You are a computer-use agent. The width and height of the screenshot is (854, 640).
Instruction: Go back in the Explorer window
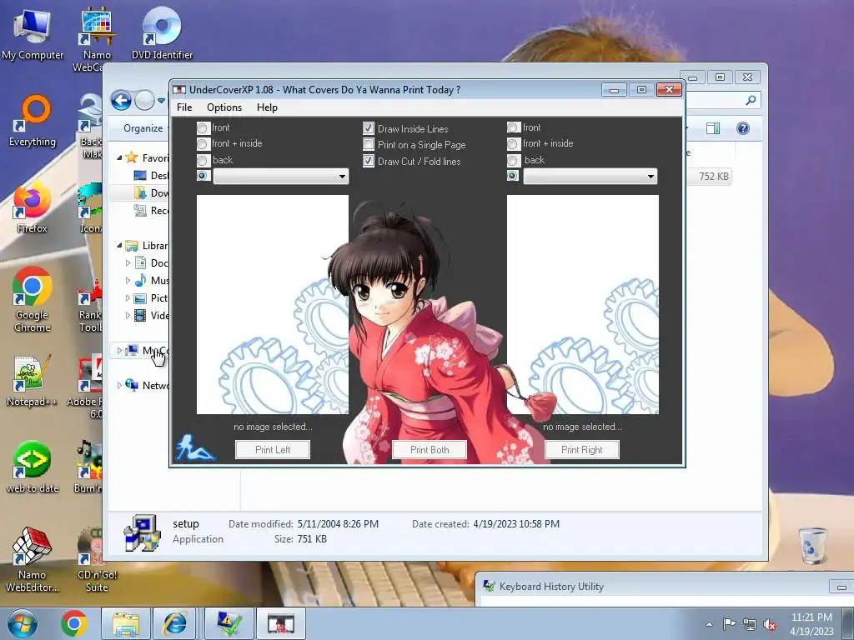122,100
